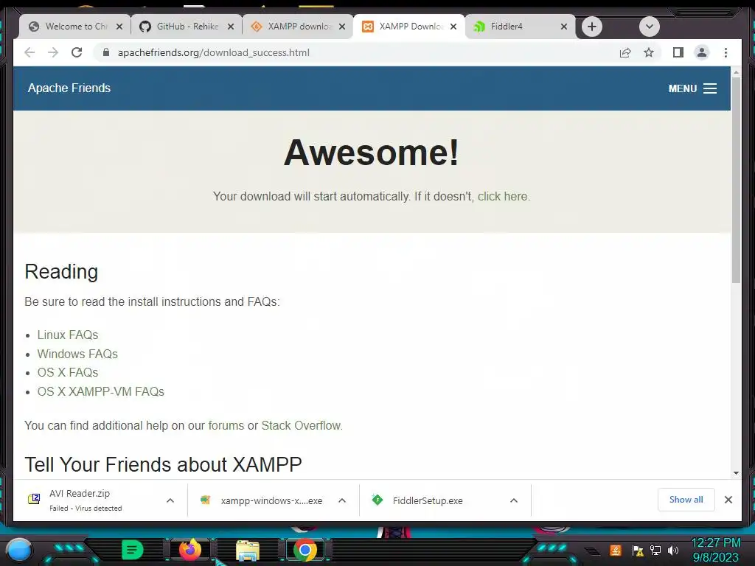
Task: Launch Firefox from the taskbar
Action: click(190, 550)
